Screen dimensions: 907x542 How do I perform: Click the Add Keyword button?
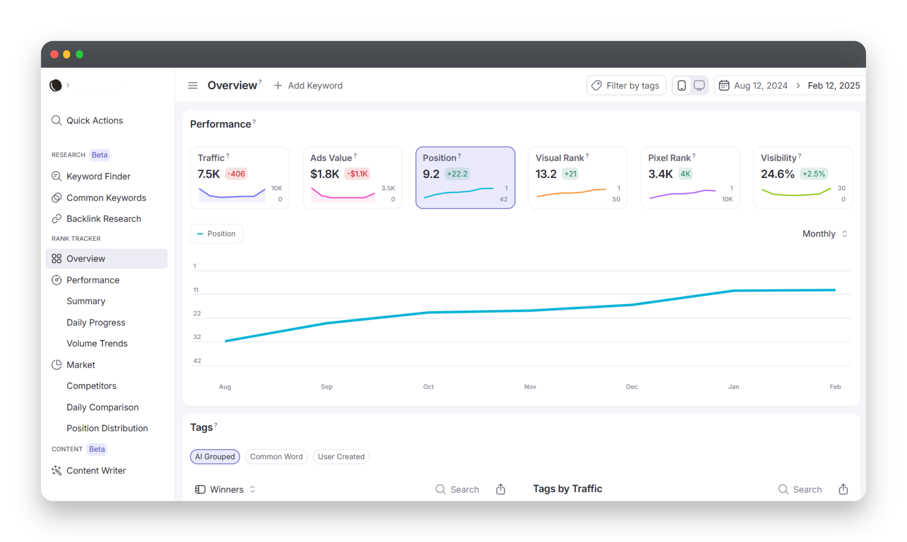tap(308, 86)
